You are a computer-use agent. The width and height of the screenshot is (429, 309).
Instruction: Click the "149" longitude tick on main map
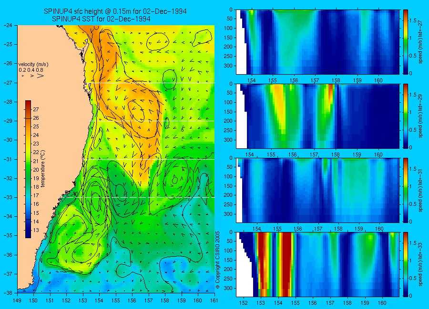(18, 300)
